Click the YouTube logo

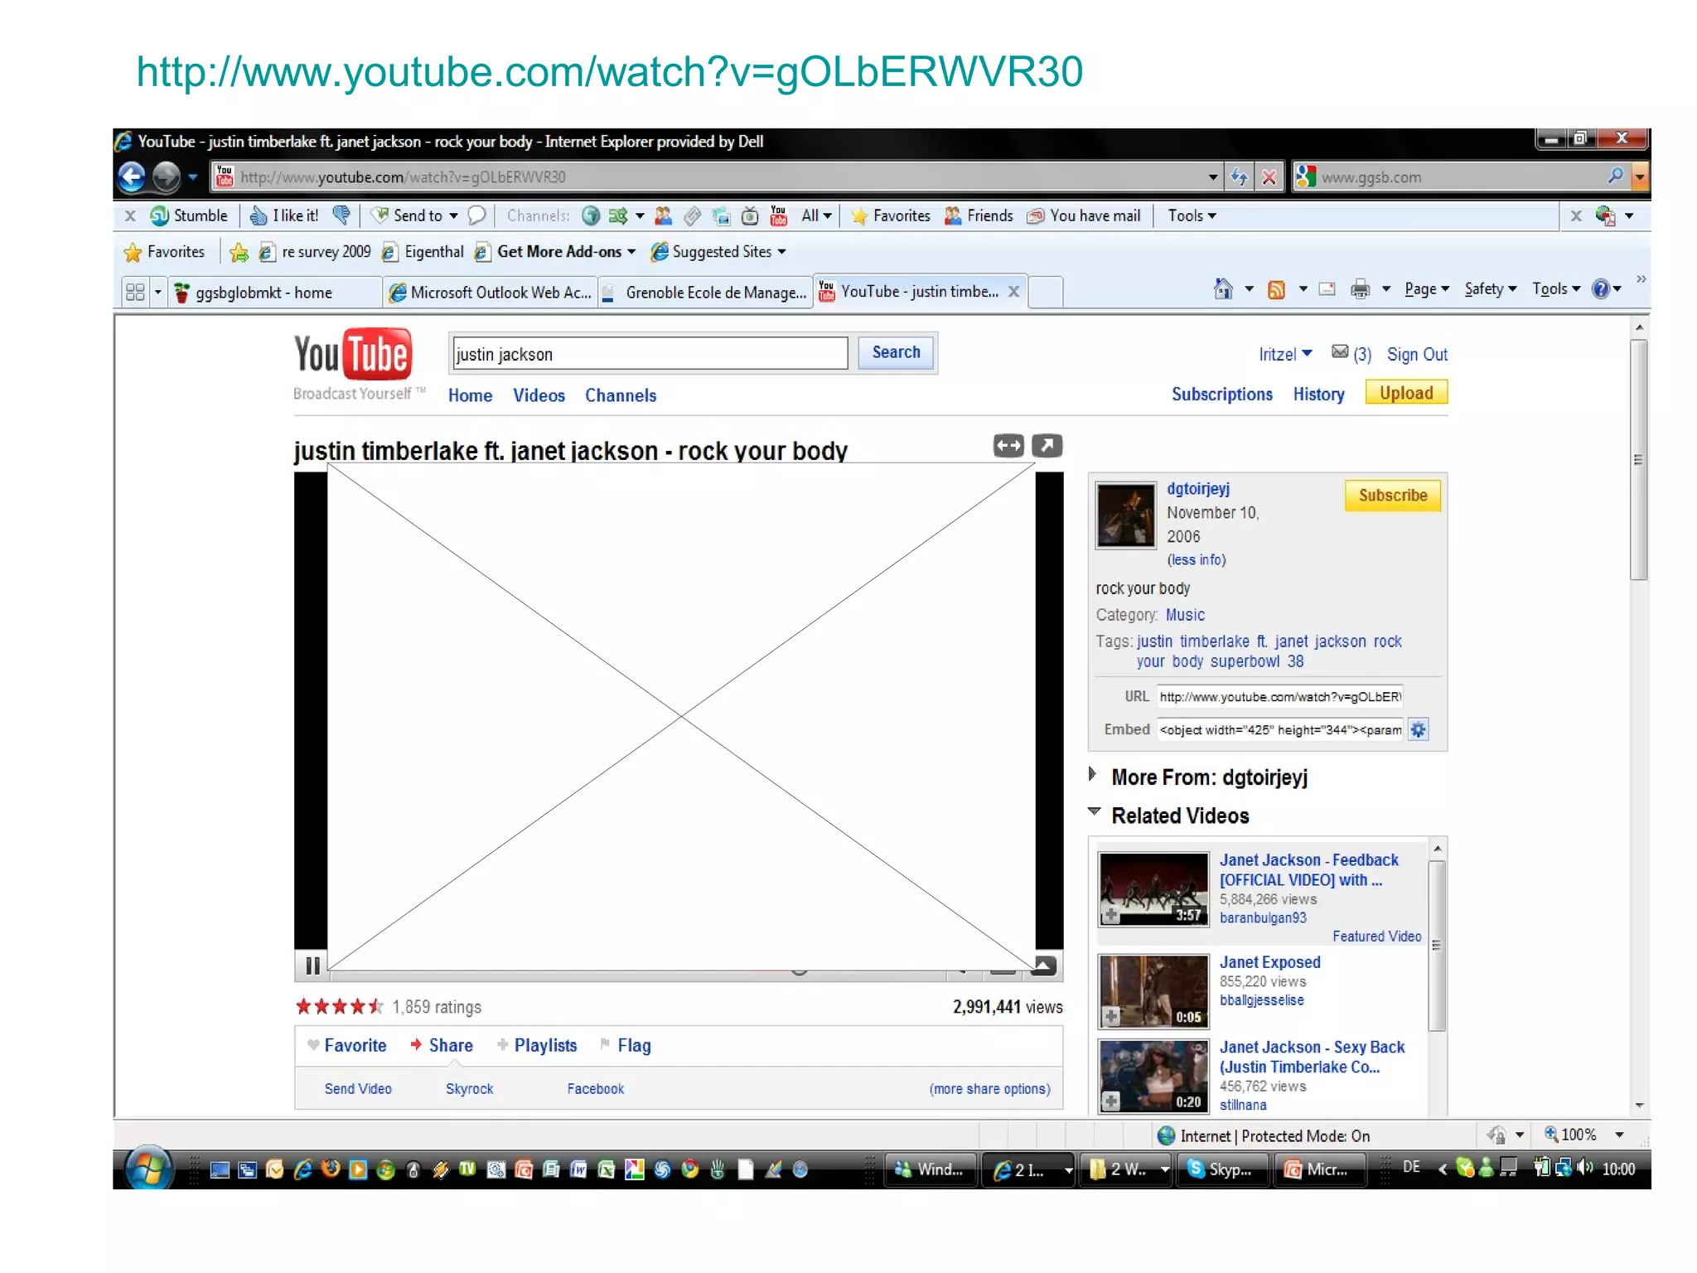click(x=354, y=354)
